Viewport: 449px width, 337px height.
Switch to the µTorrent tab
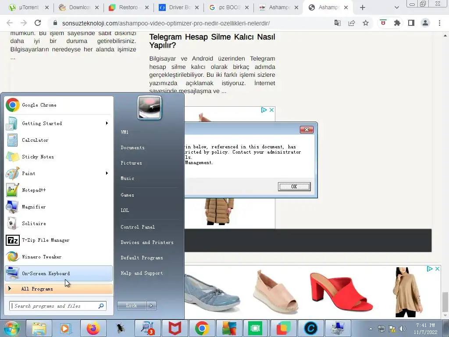coord(29,7)
